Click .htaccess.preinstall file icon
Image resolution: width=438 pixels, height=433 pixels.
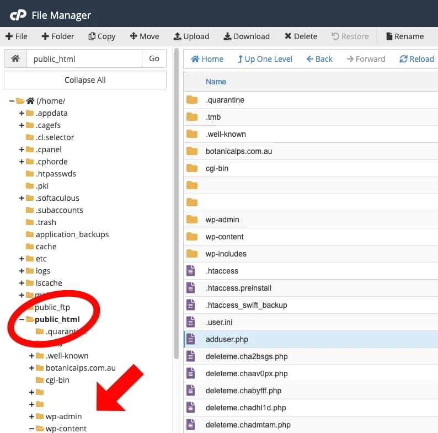tap(191, 288)
